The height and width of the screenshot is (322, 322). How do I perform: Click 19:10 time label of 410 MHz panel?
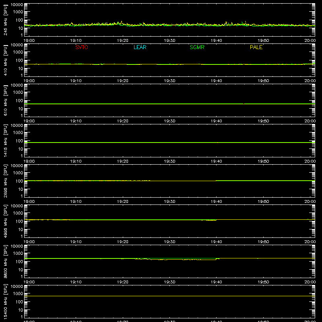[x=76, y=81]
